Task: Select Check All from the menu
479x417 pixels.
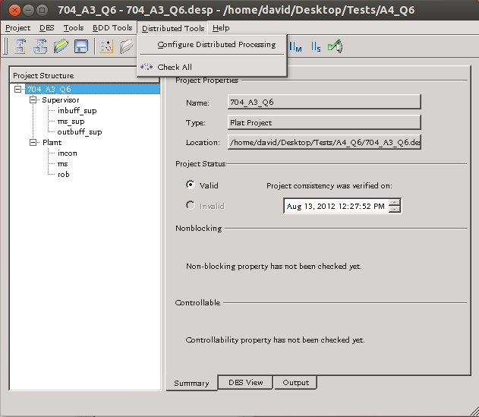Action: tap(175, 68)
